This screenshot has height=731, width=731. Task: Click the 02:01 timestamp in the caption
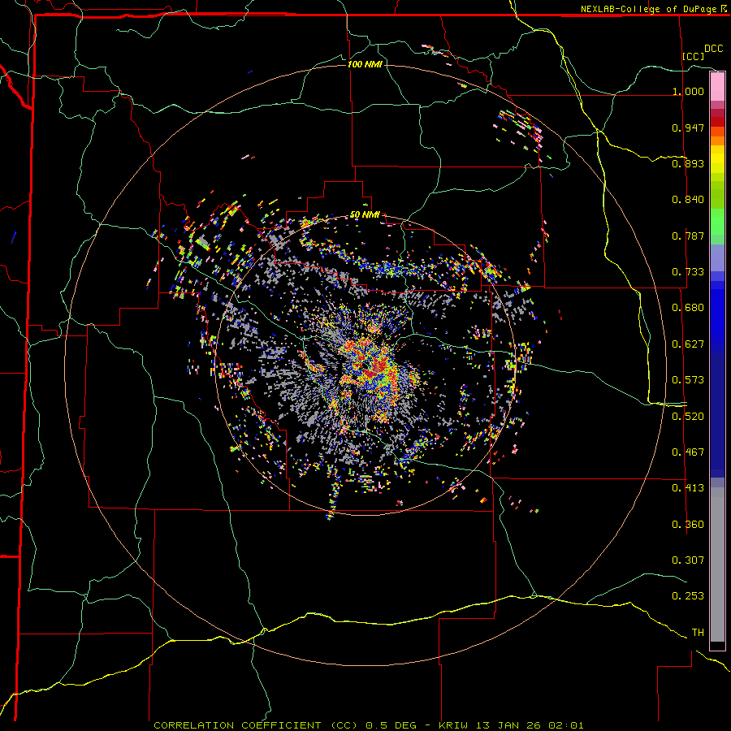click(565, 725)
